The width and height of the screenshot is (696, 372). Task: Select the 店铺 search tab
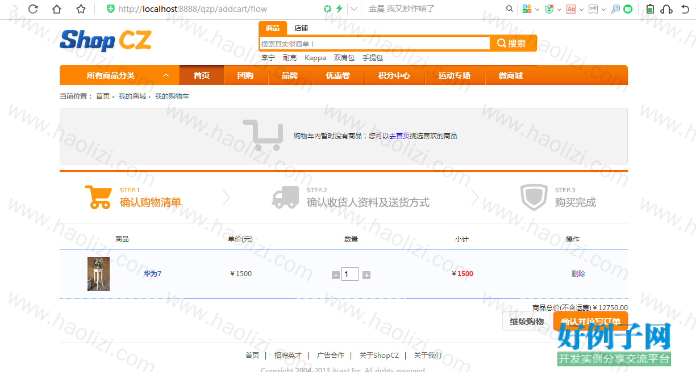tap(301, 28)
